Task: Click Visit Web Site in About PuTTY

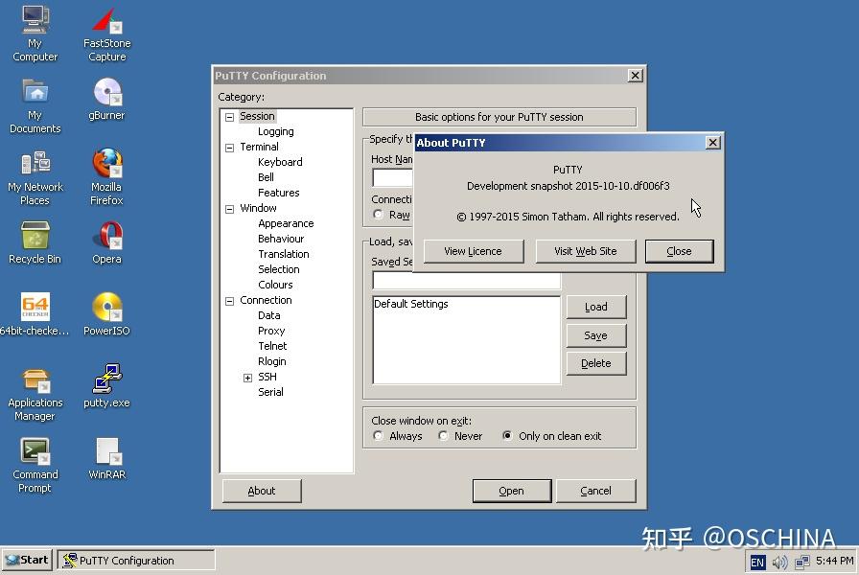Action: 586,250
